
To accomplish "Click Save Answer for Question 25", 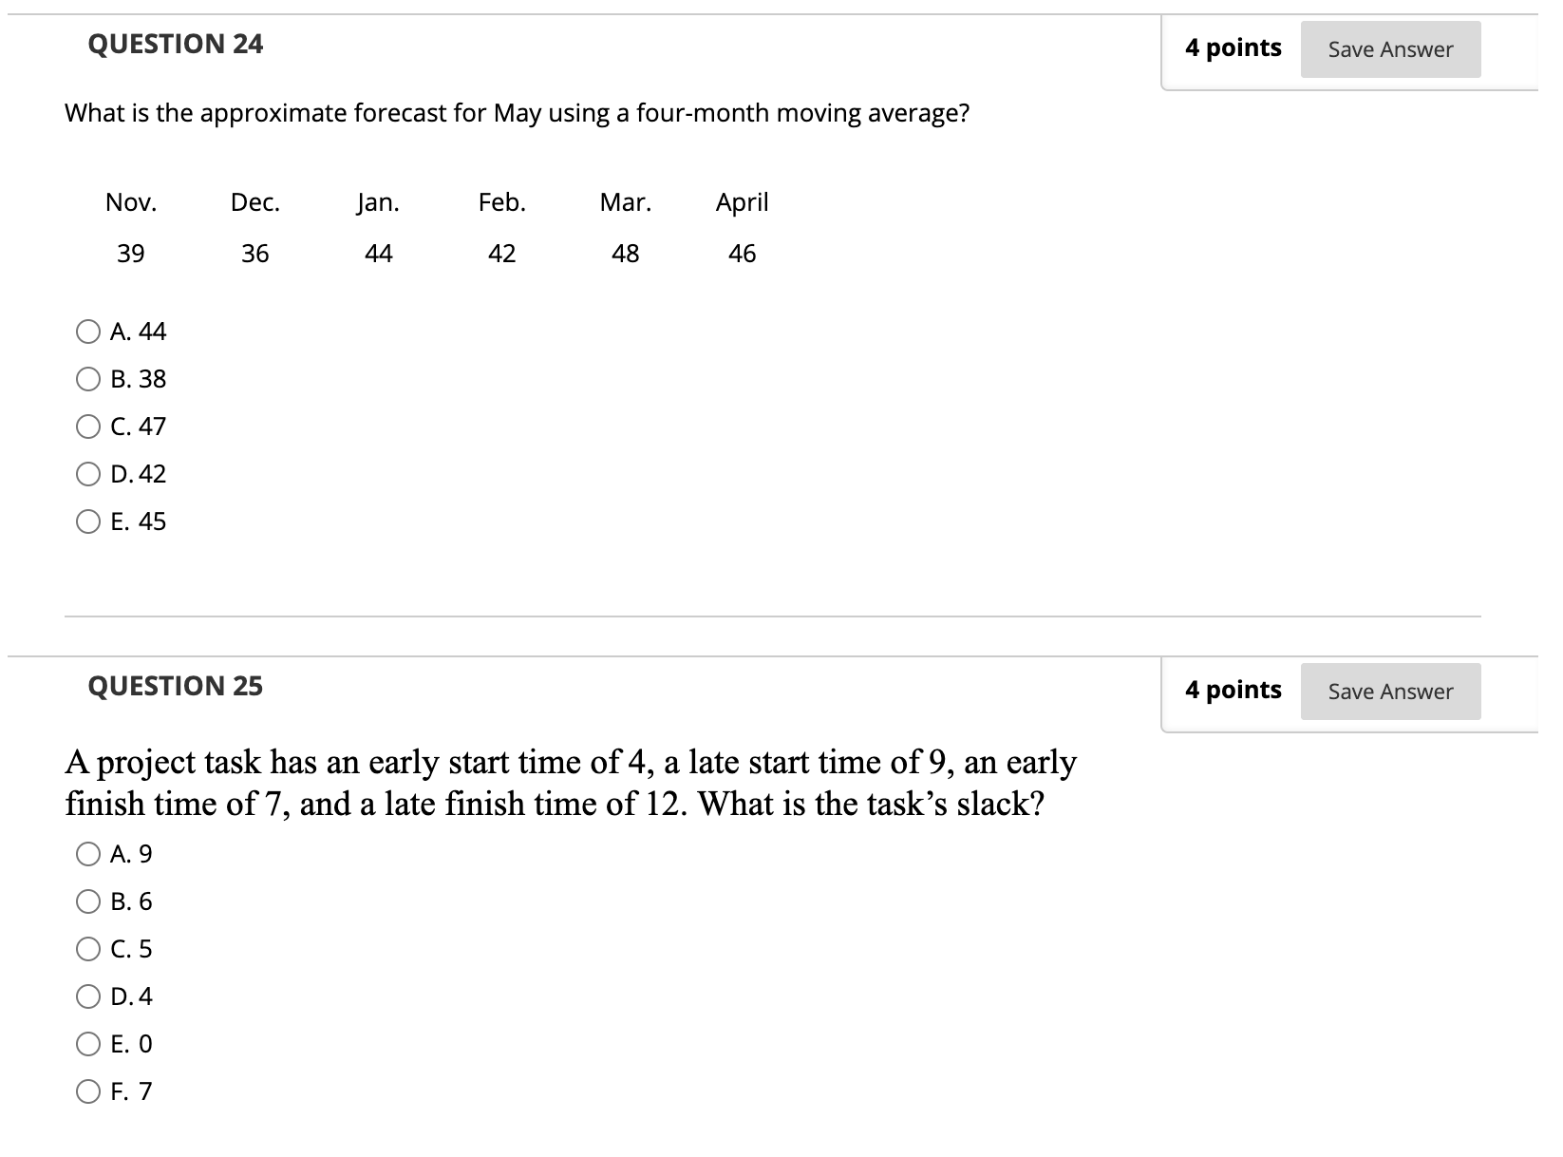I will point(1389,692).
